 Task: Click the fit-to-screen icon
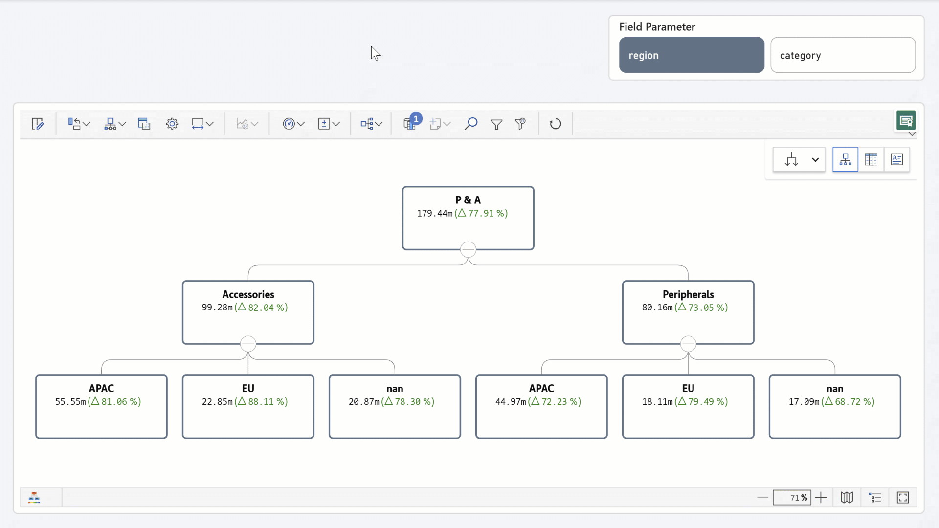(902, 498)
